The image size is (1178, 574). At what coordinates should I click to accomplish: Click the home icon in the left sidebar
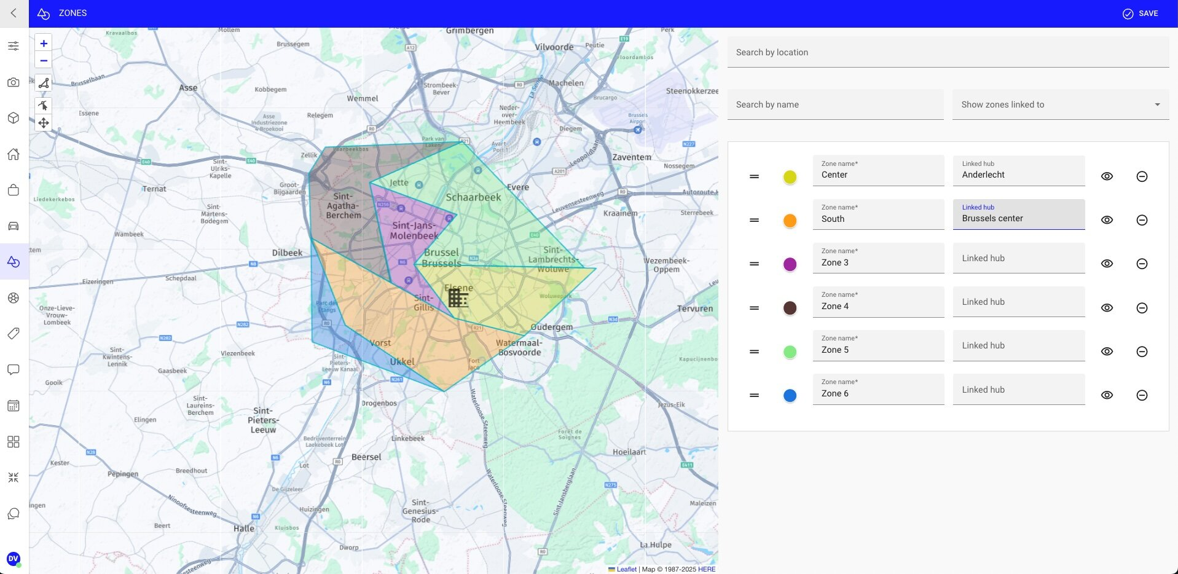[14, 154]
